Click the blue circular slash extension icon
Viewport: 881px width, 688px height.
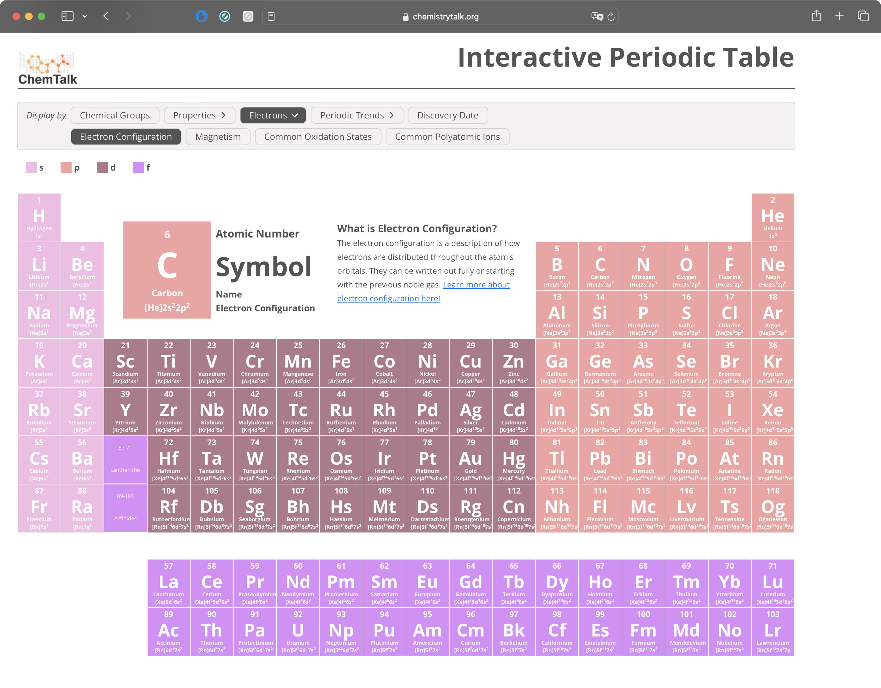pyautogui.click(x=225, y=16)
